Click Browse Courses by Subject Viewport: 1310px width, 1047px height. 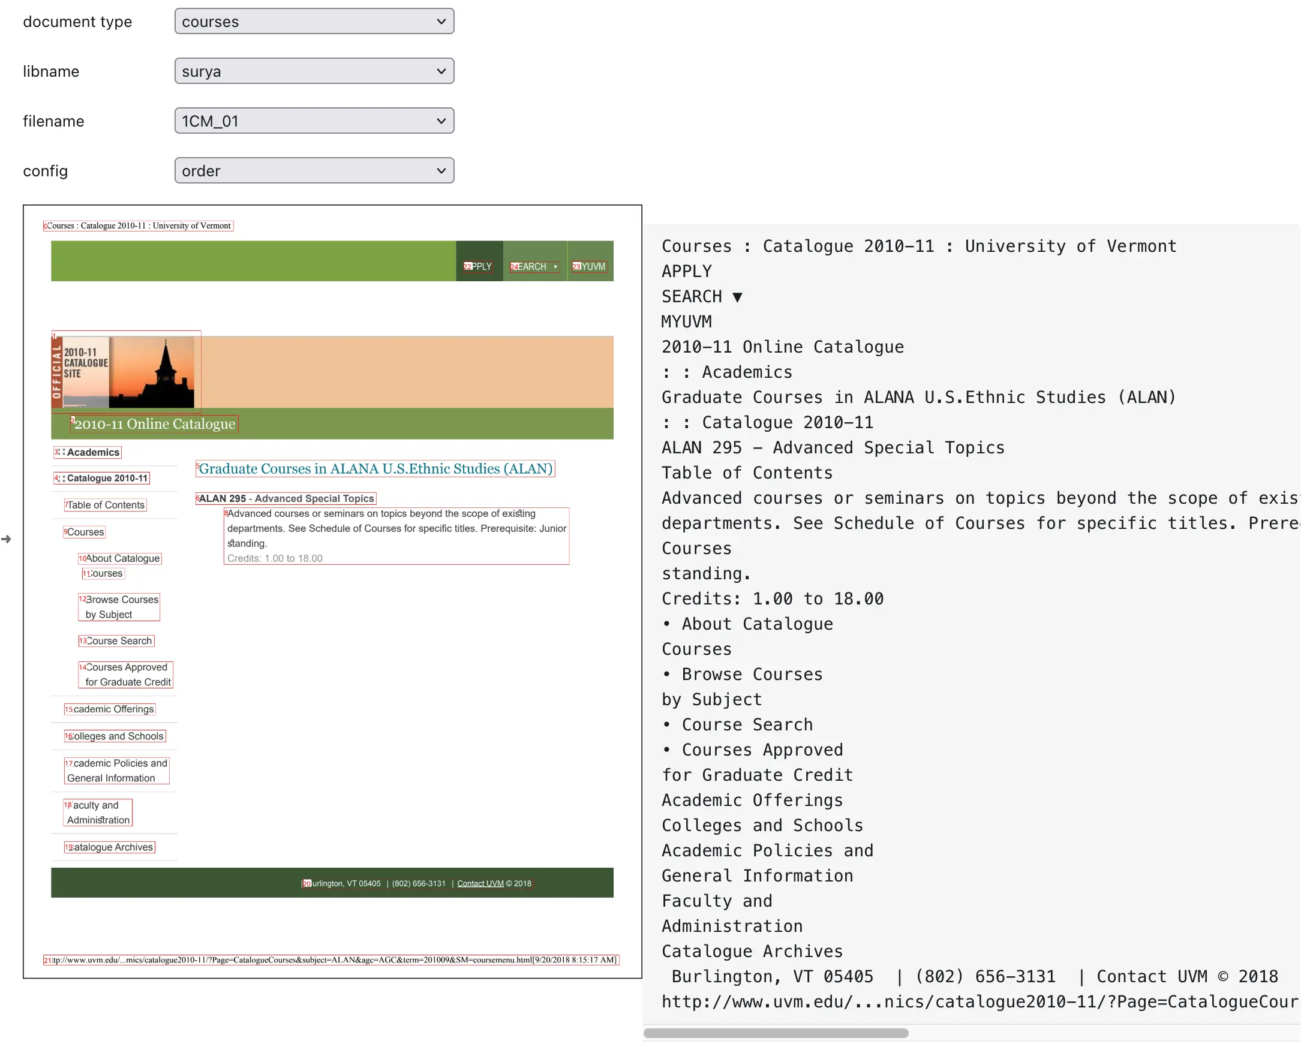pyautogui.click(x=119, y=607)
